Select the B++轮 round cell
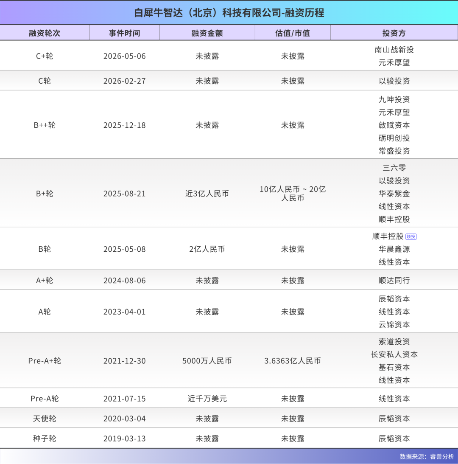Screen dimensions: 458x464 (x=45, y=125)
